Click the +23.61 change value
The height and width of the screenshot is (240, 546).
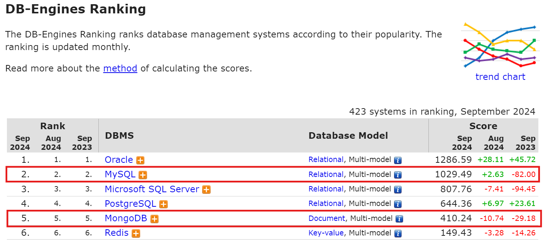tap(522, 204)
